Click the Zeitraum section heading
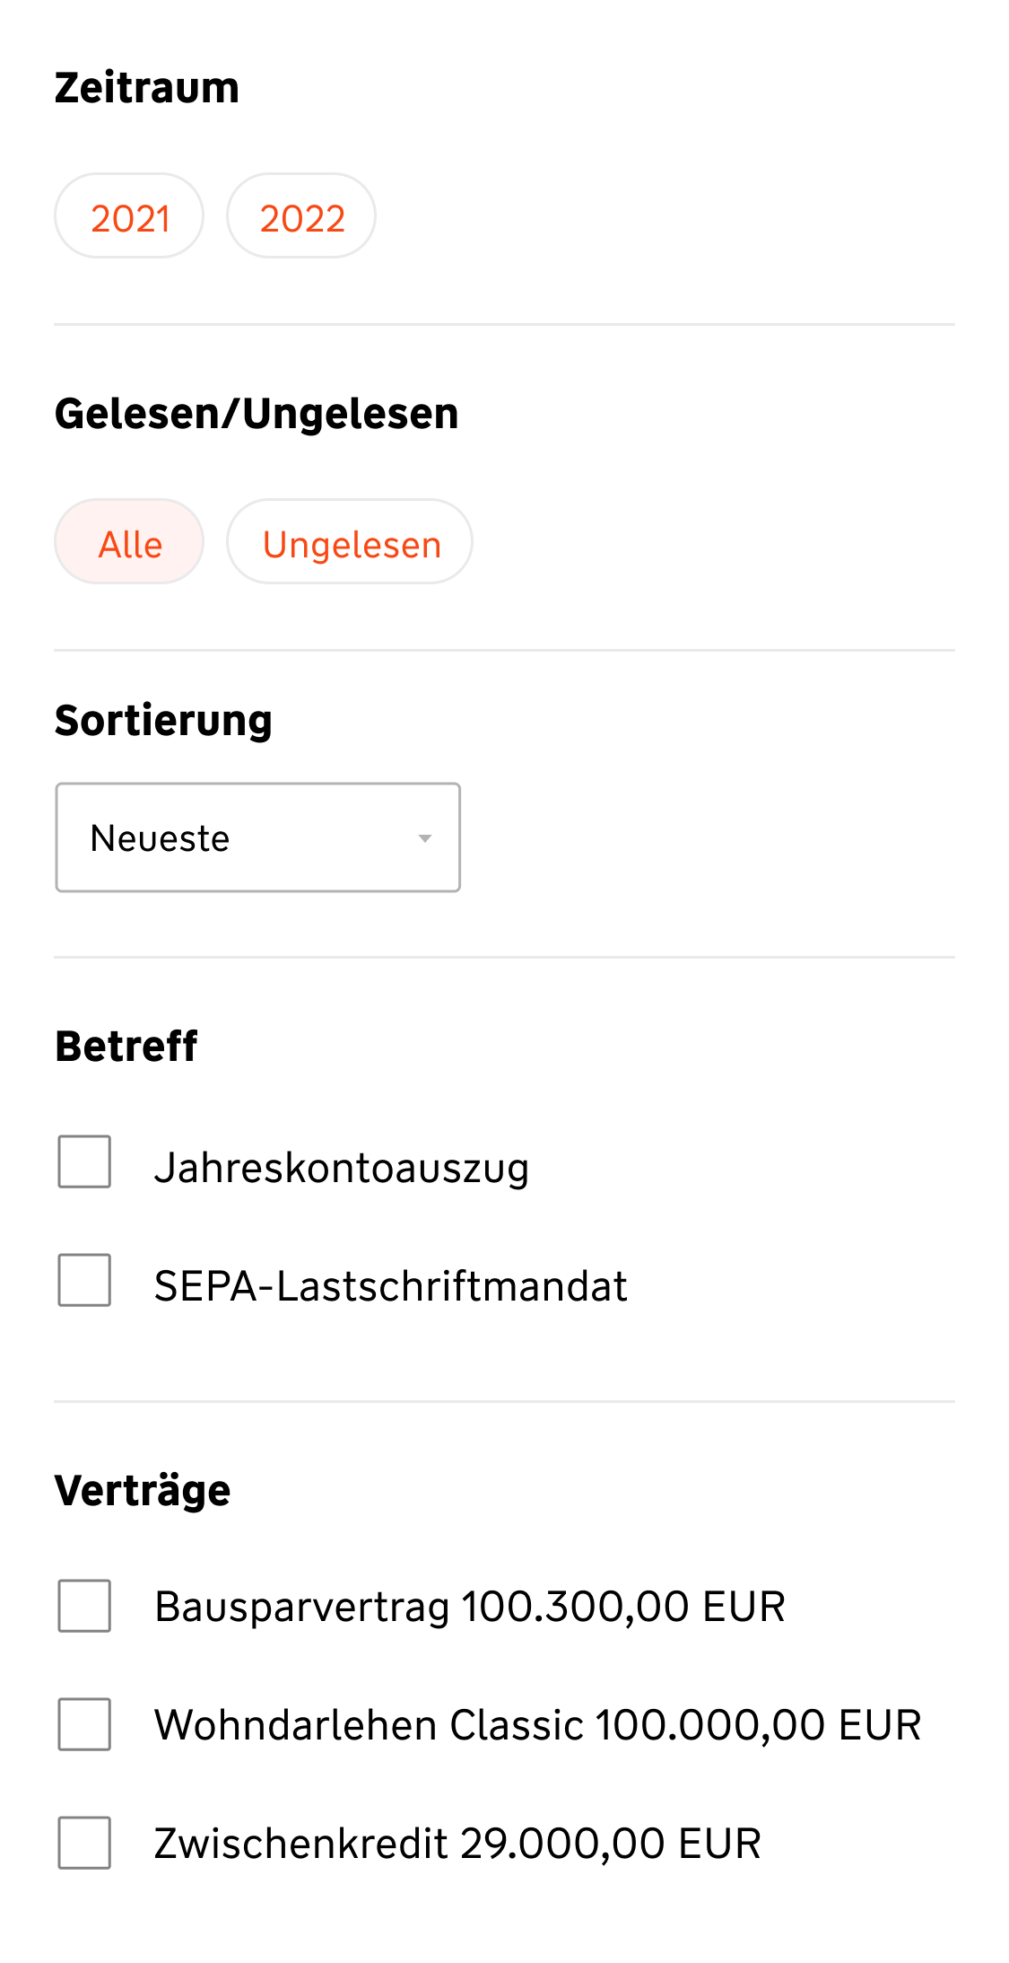 pyautogui.click(x=147, y=88)
